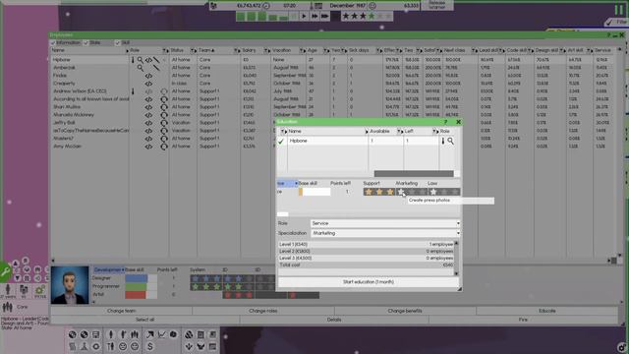Click the Change benefits button
The image size is (629, 354).
(x=405, y=311)
